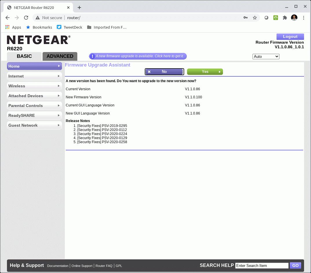
Task: Bookmark this page with the star icon
Action: (x=255, y=18)
